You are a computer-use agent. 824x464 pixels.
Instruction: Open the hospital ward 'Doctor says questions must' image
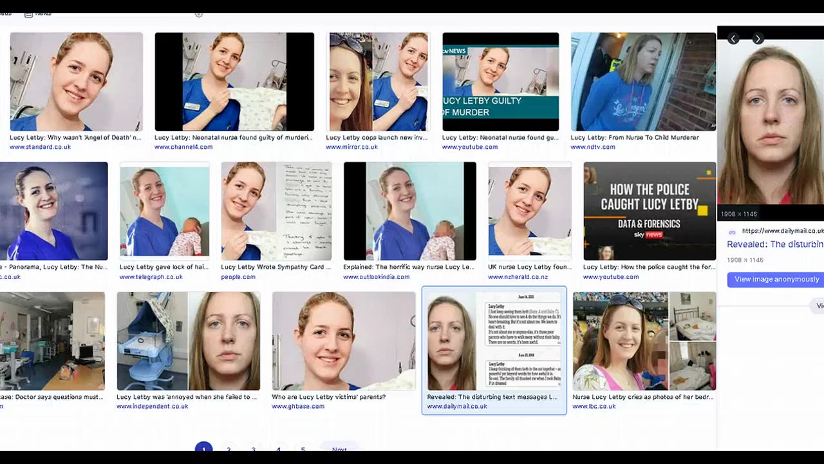52,341
